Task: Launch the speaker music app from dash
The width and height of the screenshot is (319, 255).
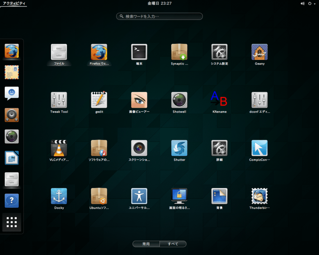Action: [x=12, y=115]
